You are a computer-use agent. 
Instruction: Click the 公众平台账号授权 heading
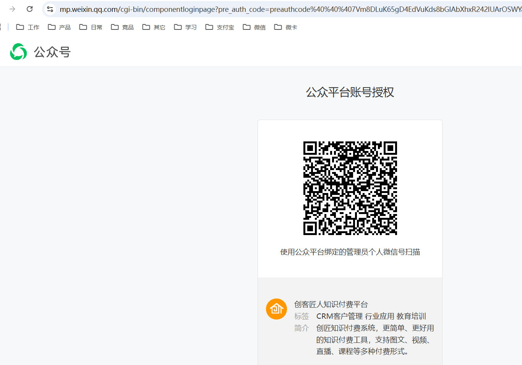tap(350, 92)
